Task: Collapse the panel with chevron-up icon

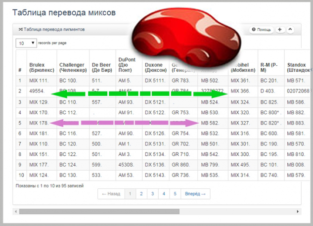Action: (290, 30)
